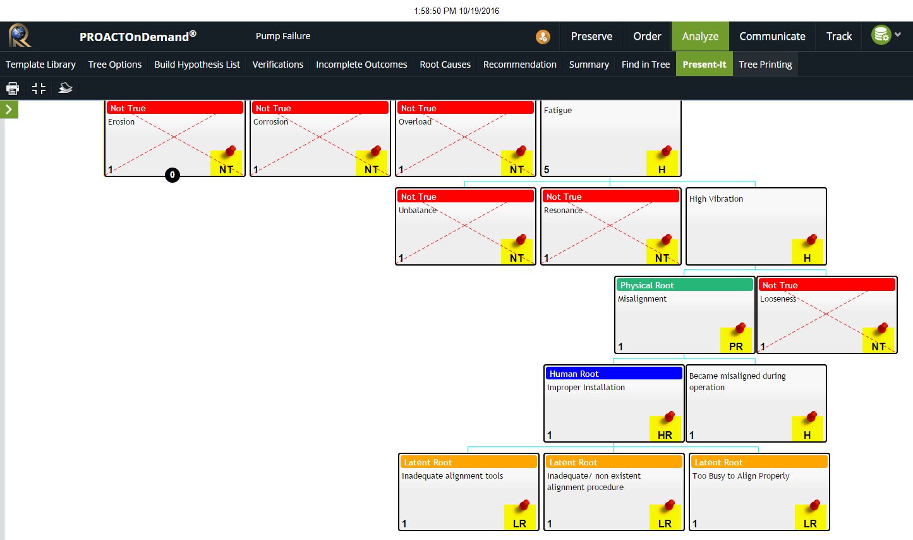The width and height of the screenshot is (913, 540).
Task: Open Template Library menu item
Action: [x=40, y=64]
